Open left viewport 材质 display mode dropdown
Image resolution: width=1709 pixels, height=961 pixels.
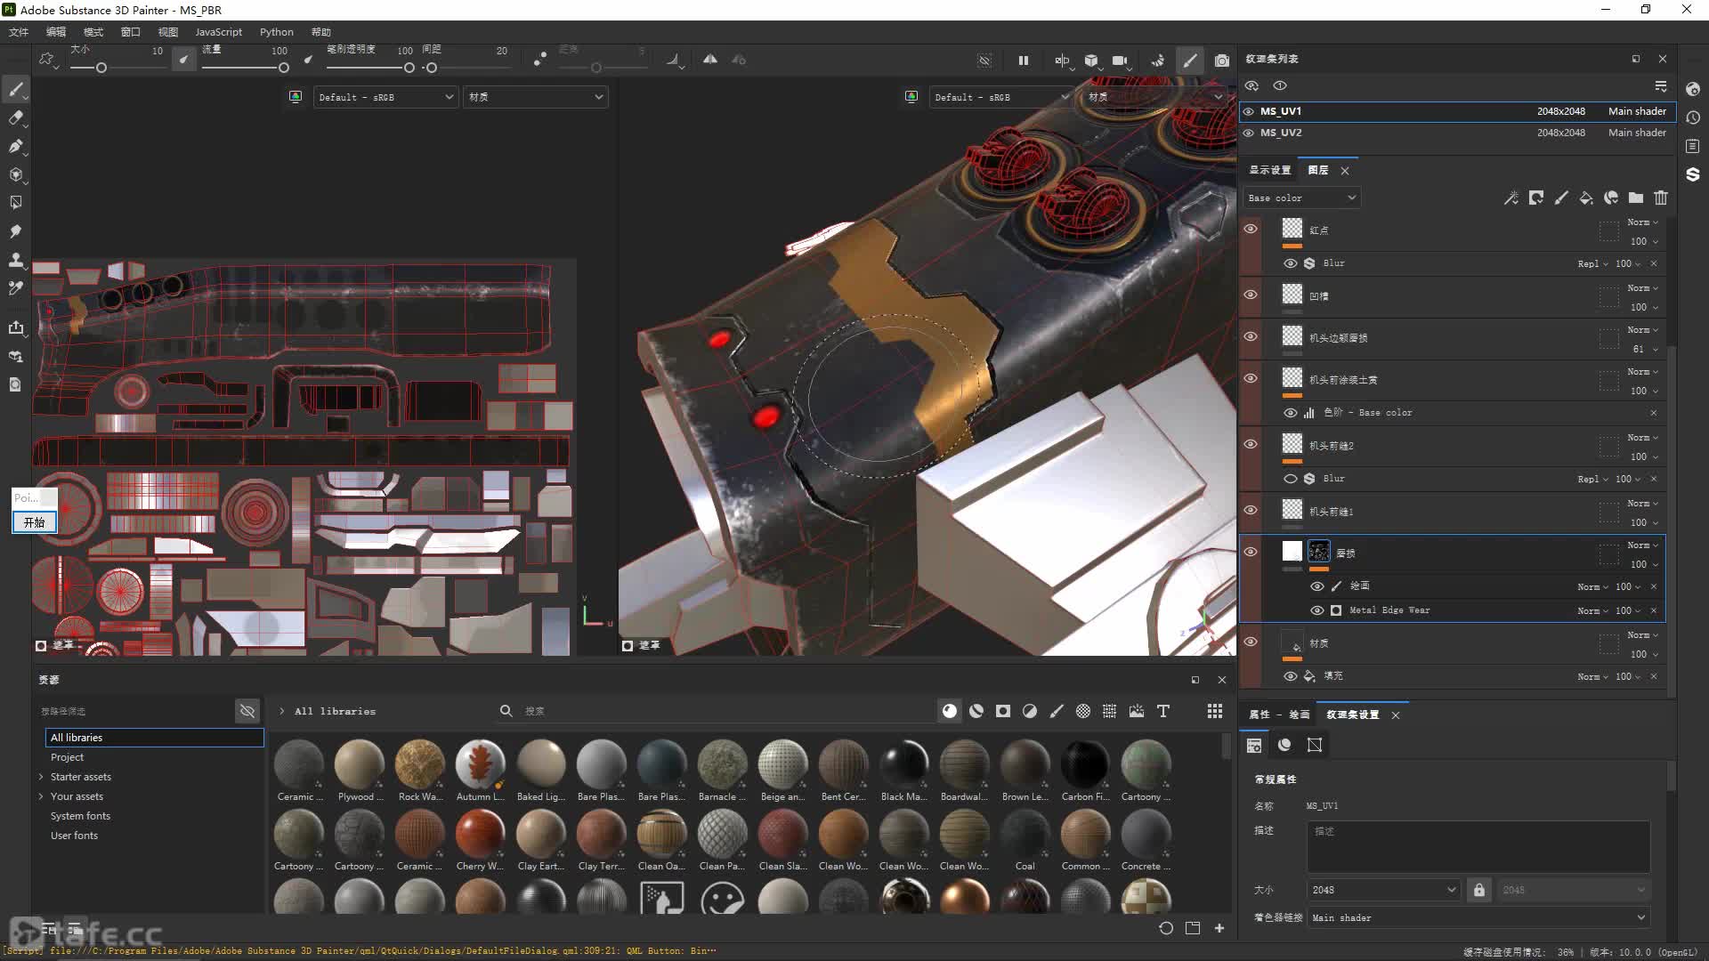coord(535,97)
